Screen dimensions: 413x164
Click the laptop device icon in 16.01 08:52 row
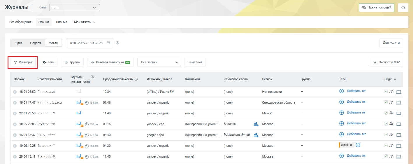point(399,92)
